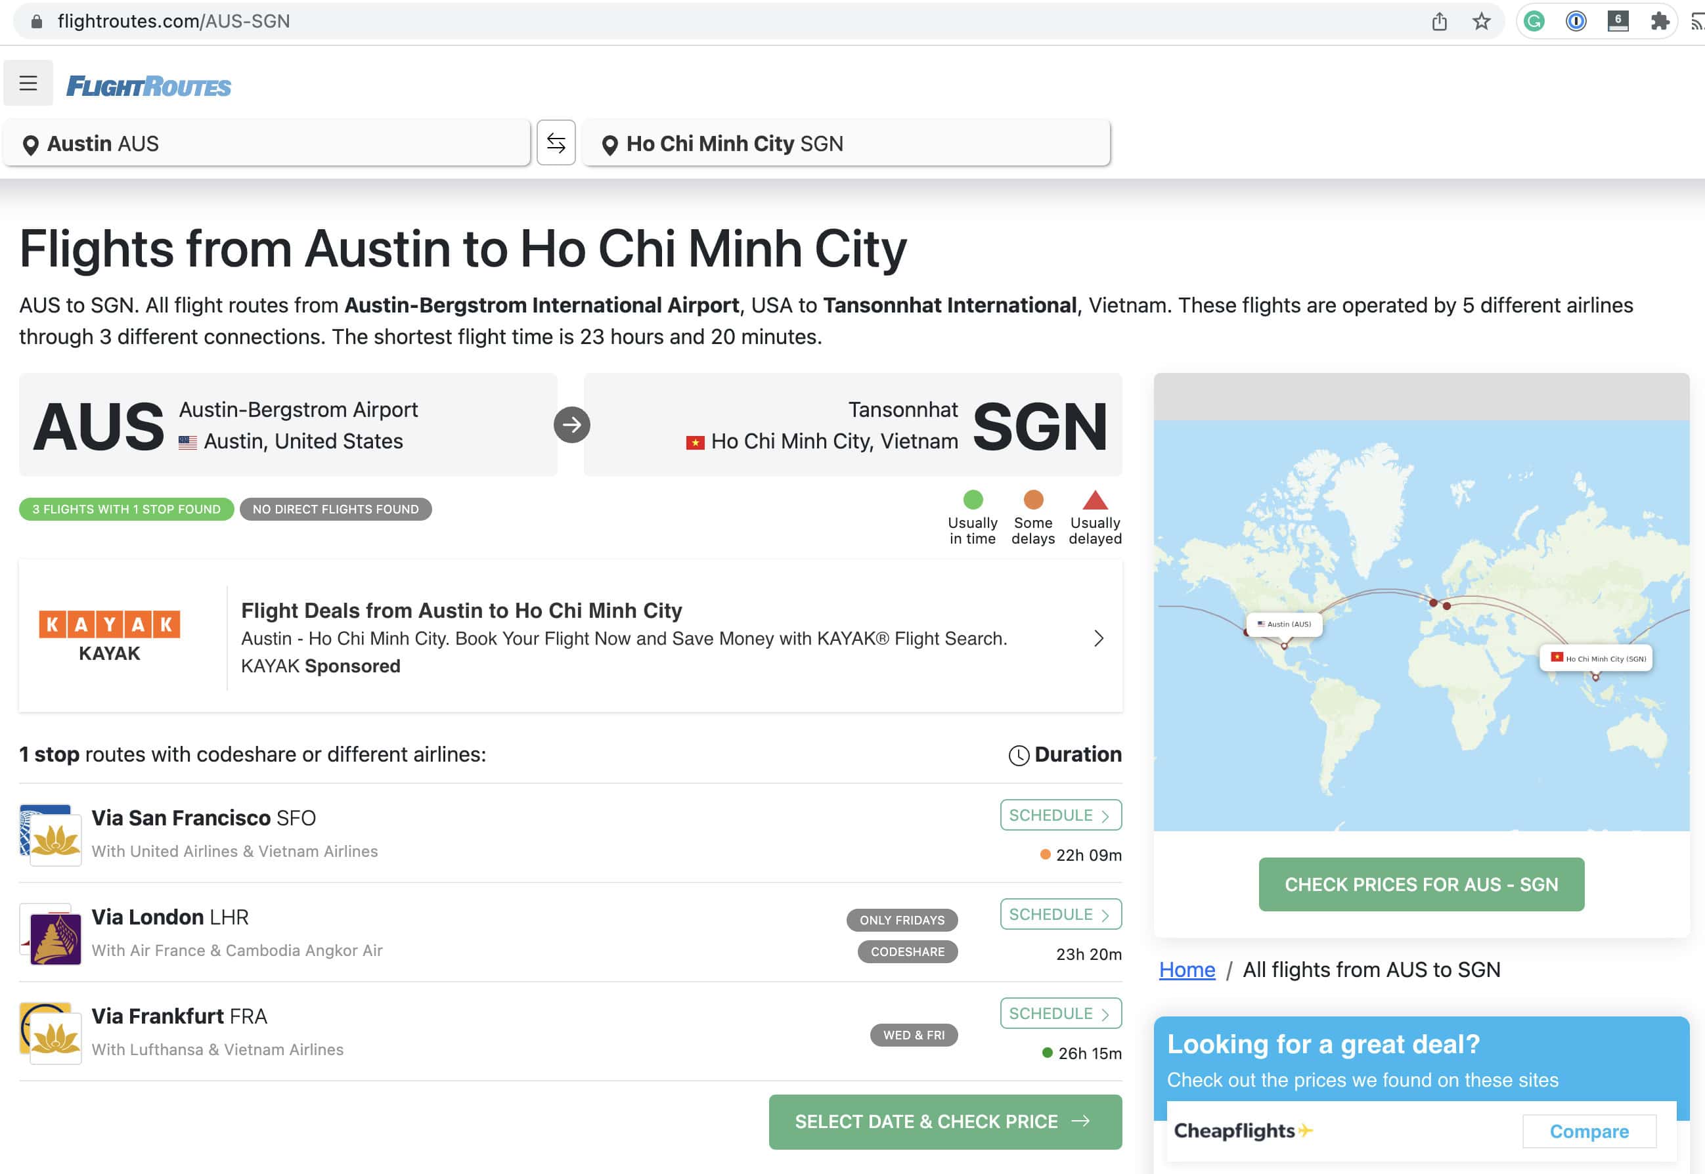Click the 3 FLIGHTS WITH 1 STOP badge
1705x1174 pixels.
[x=126, y=509]
